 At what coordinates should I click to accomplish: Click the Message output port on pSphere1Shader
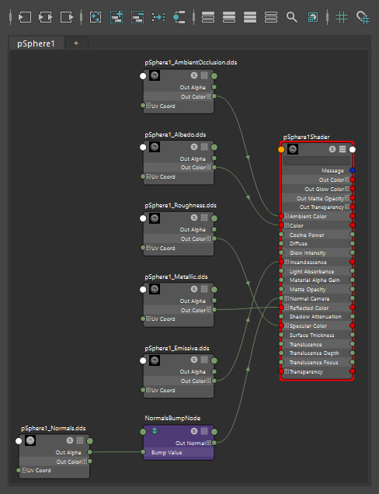click(x=353, y=170)
